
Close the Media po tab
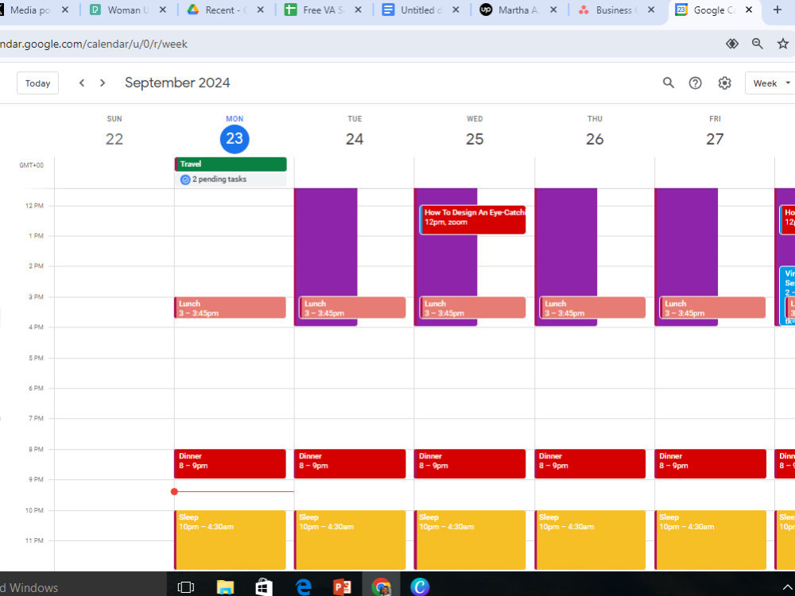(65, 10)
